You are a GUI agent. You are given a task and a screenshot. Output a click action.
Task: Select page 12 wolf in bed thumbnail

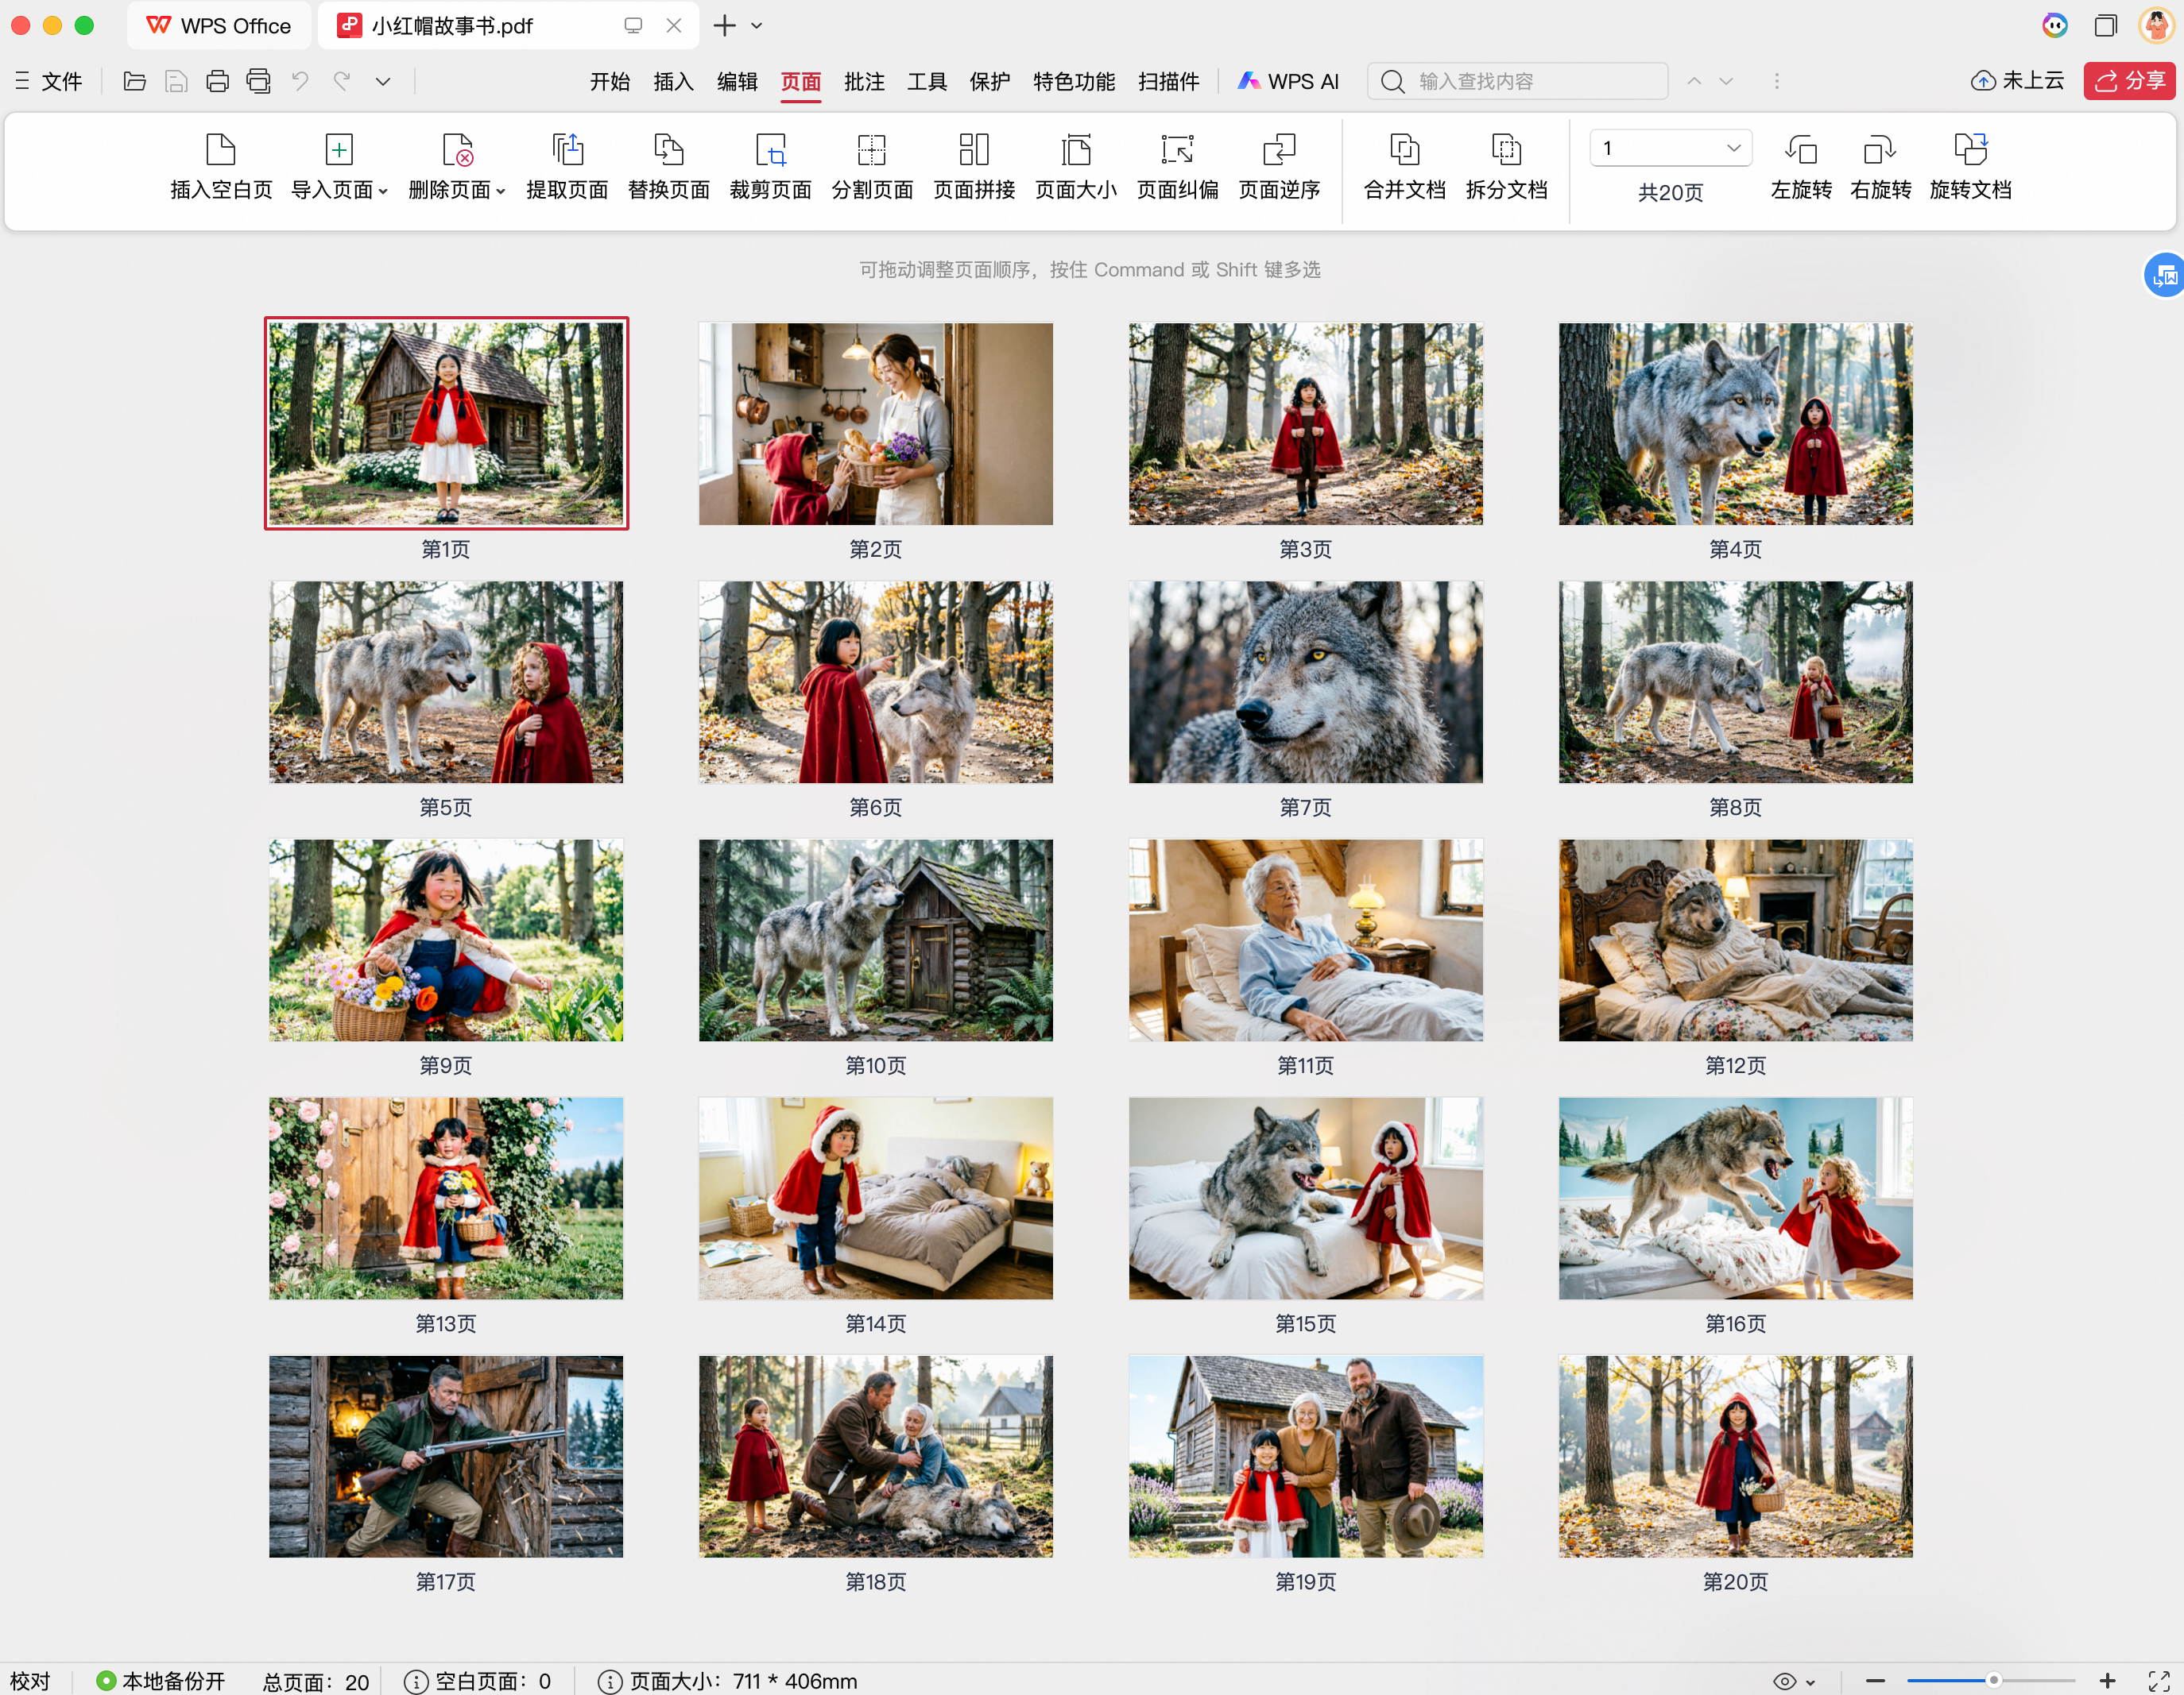coord(1735,940)
